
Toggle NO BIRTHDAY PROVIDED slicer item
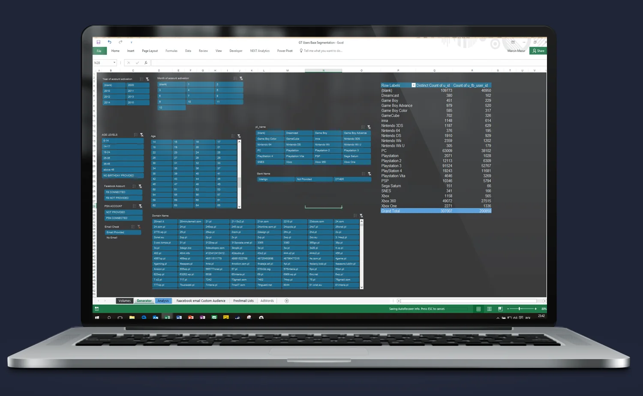[123, 175]
